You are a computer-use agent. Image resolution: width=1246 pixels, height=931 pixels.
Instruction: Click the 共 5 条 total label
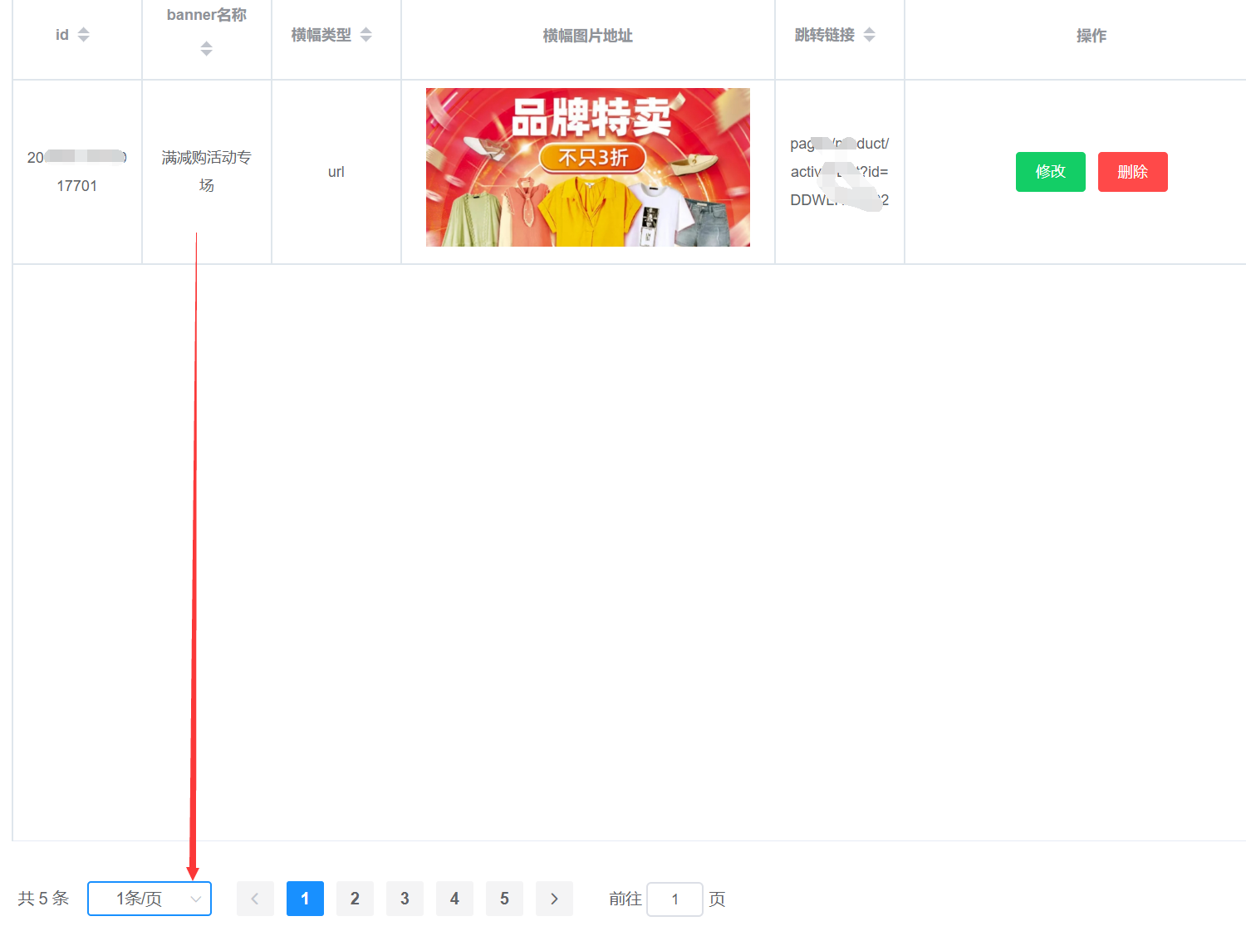[43, 899]
